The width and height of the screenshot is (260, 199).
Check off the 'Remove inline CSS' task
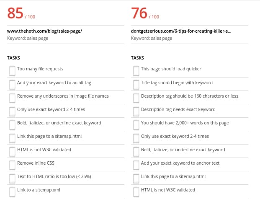click(x=12, y=165)
